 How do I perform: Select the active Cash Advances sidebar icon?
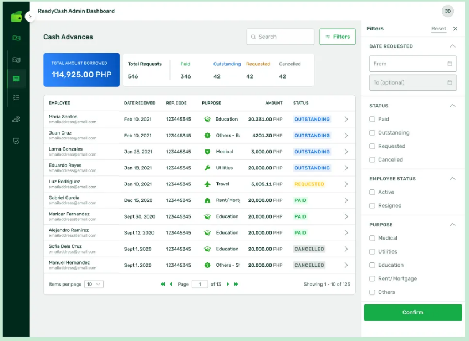tap(16, 79)
